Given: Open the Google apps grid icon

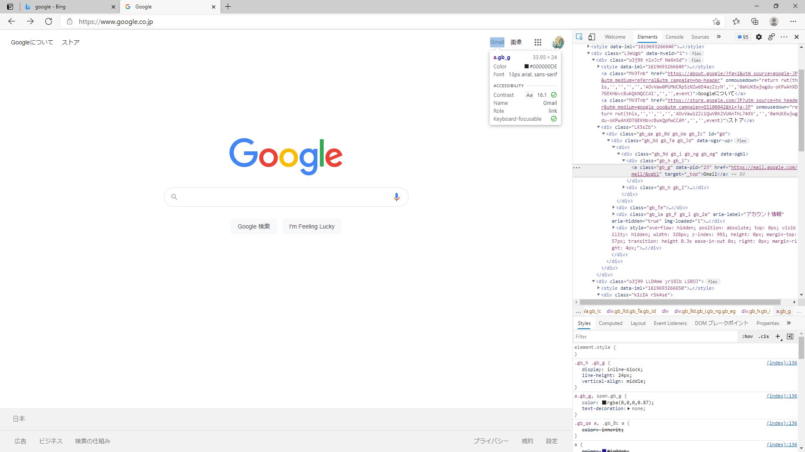Looking at the screenshot, I should click(x=538, y=42).
